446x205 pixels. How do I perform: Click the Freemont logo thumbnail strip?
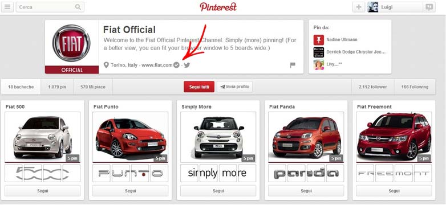click(x=394, y=173)
